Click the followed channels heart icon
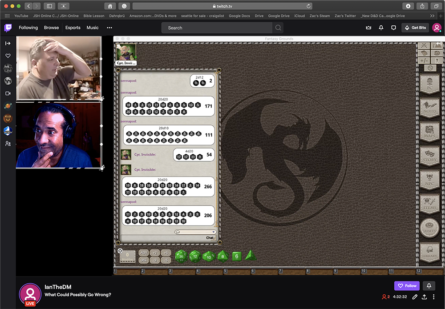 [x=8, y=56]
